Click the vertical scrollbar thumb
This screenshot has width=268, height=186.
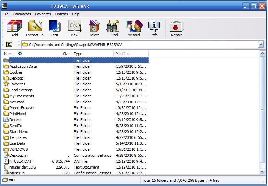tap(262, 110)
